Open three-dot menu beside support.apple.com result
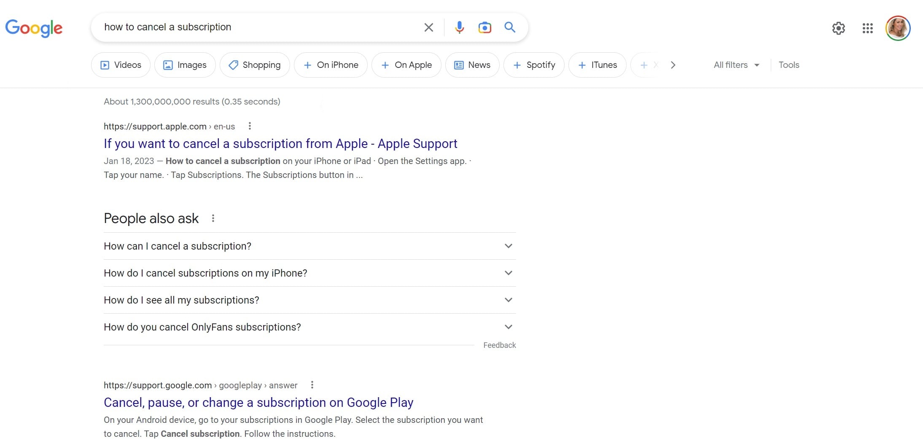The image size is (923, 441). (250, 126)
